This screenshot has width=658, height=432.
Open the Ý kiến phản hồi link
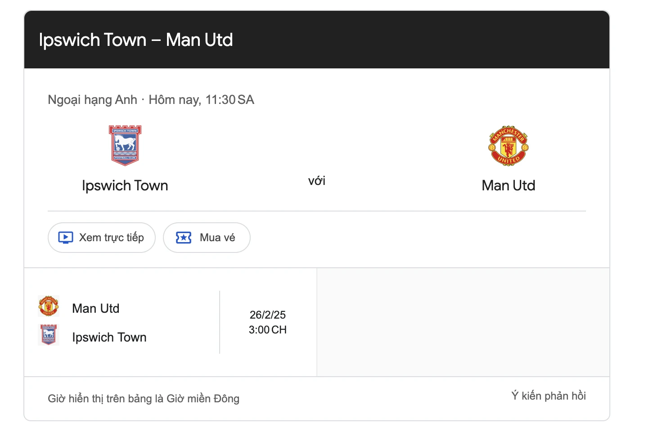coord(548,396)
